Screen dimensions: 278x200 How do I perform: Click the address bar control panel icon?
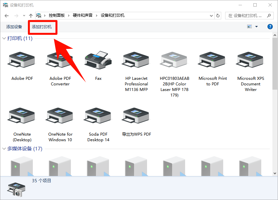pos(39,16)
